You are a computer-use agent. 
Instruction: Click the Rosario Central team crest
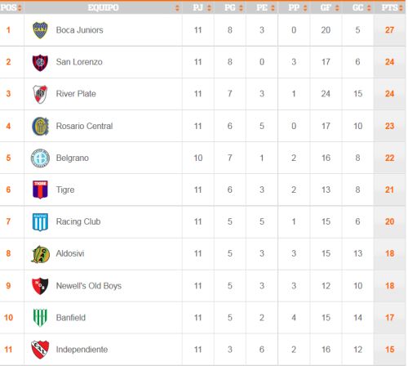coord(40,126)
